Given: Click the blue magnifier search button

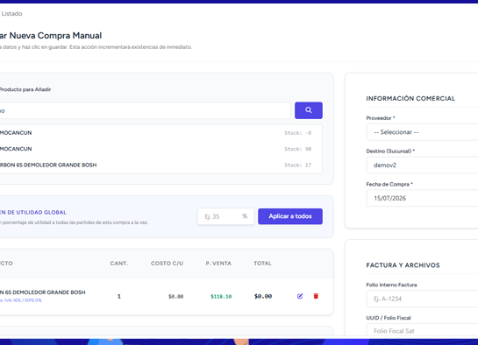Looking at the screenshot, I should pyautogui.click(x=309, y=110).
